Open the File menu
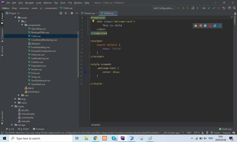 coord(8,3)
